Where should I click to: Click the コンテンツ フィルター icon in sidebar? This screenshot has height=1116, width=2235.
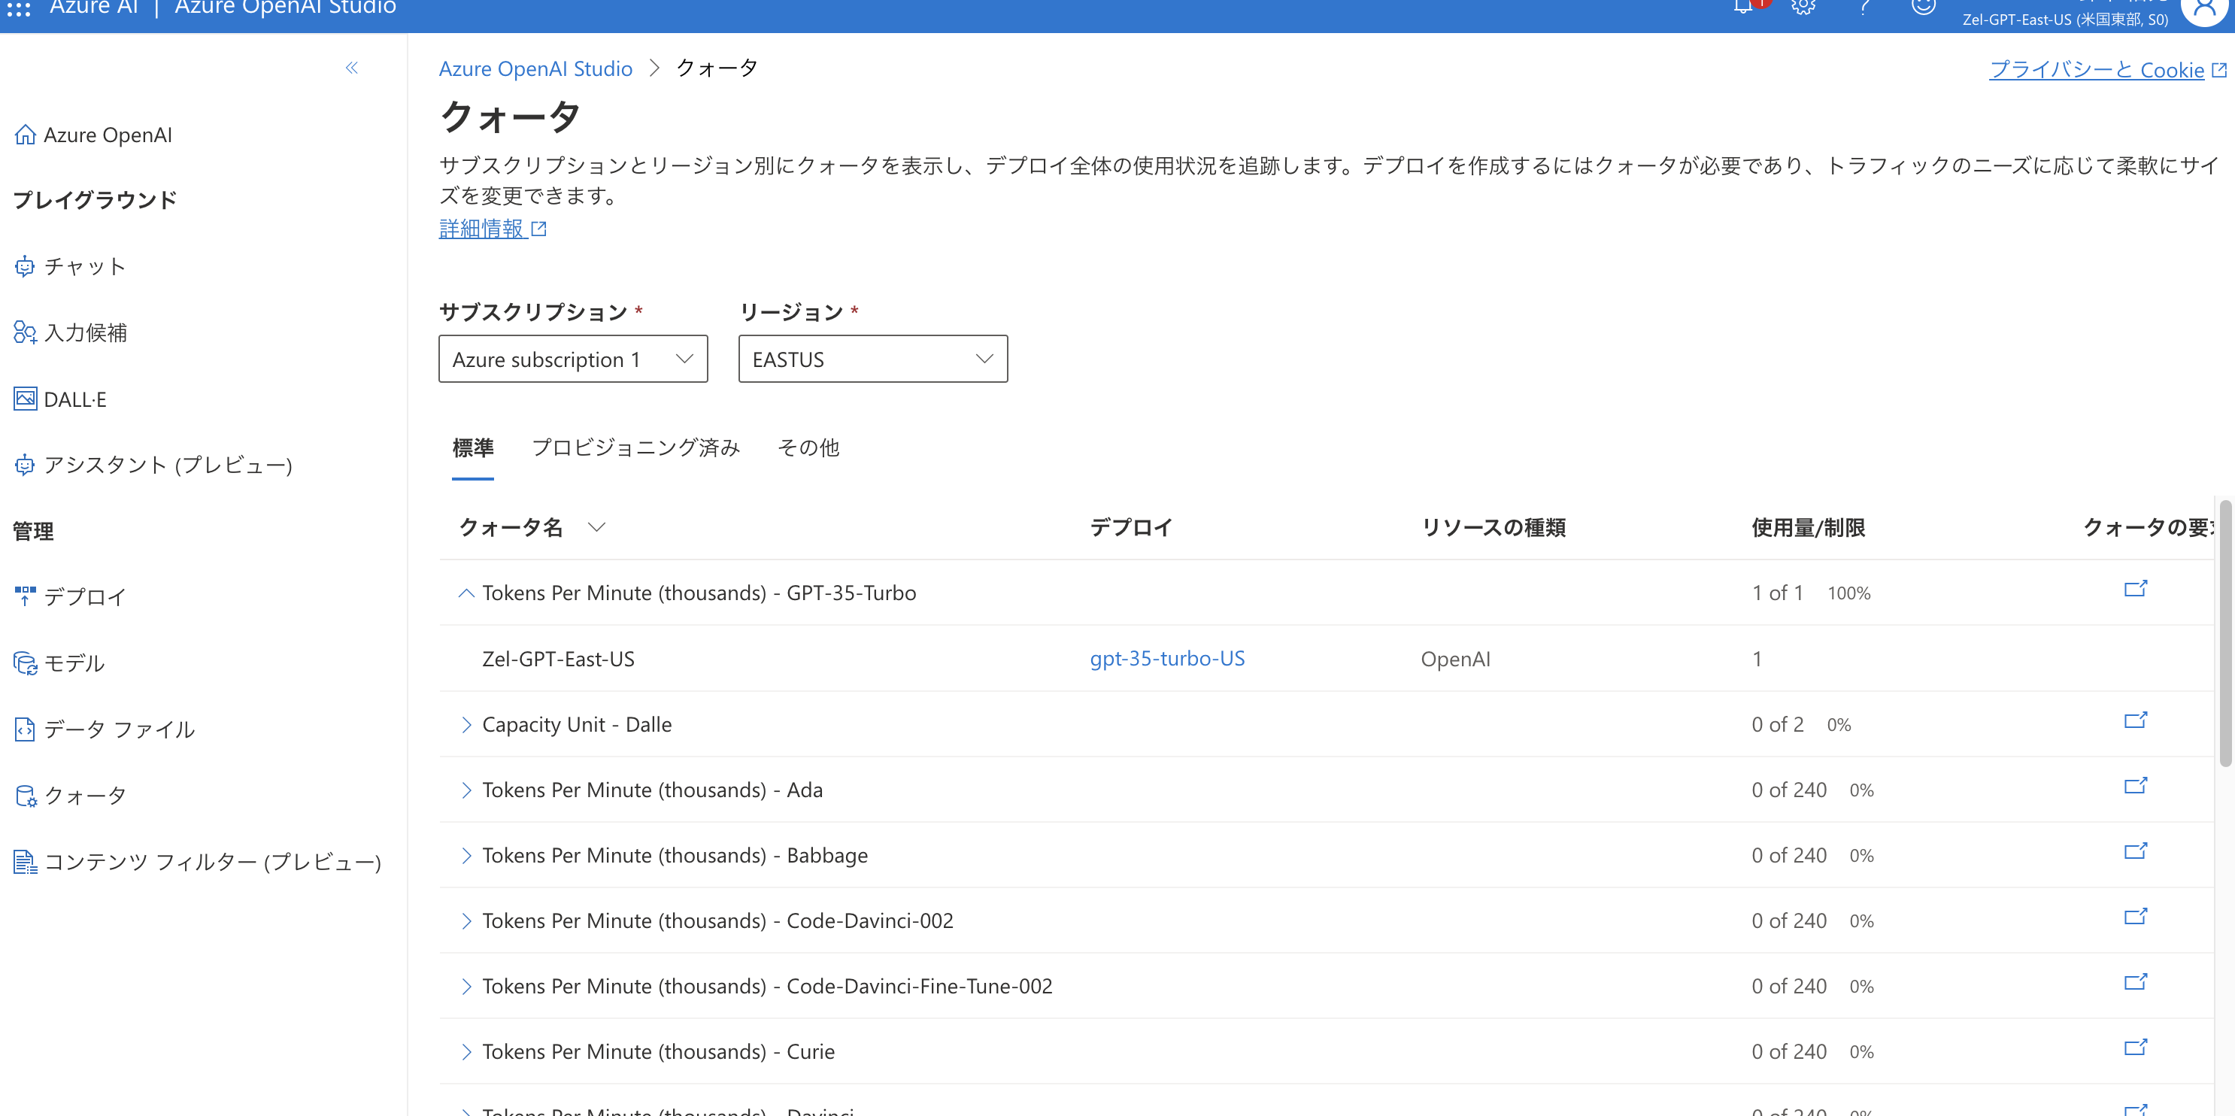25,862
